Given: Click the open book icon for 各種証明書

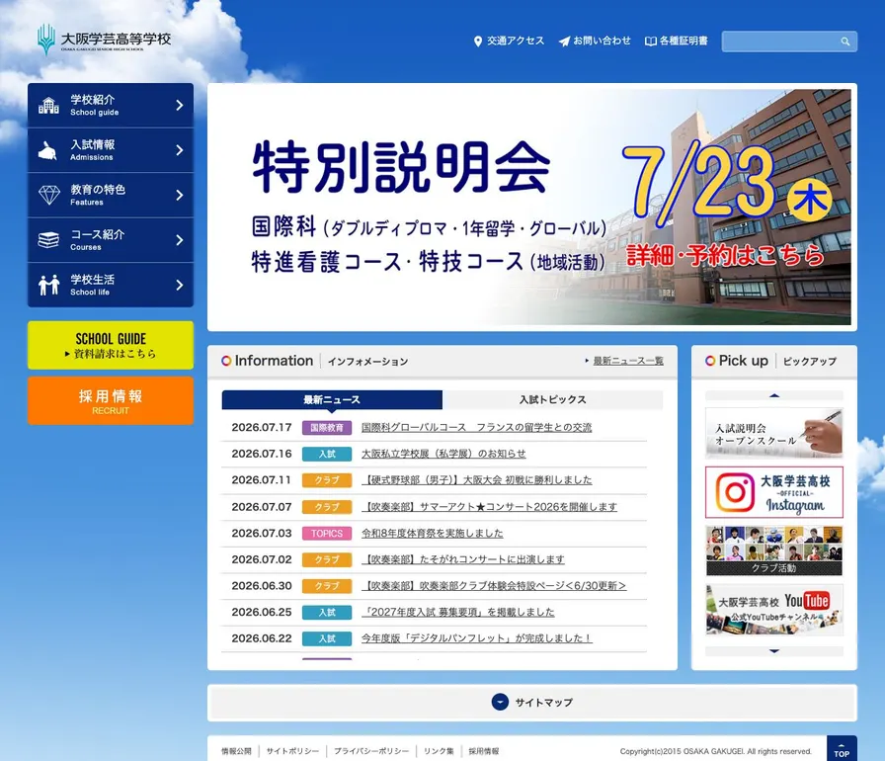Looking at the screenshot, I should (650, 42).
